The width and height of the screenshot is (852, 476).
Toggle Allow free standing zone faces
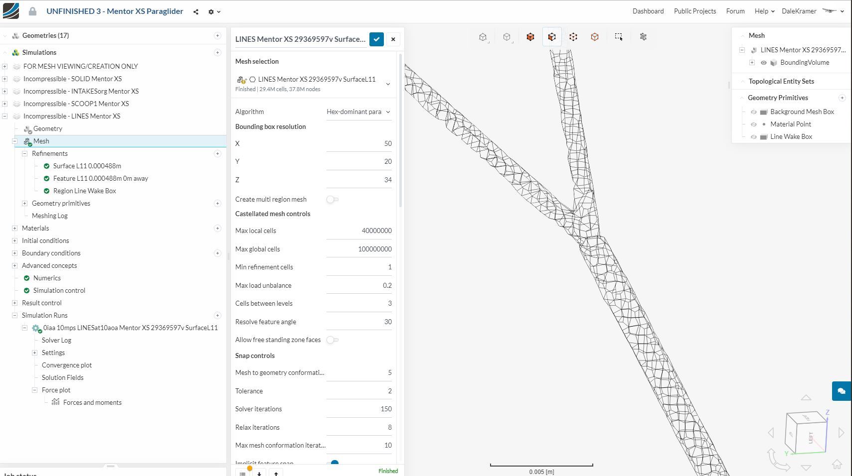click(332, 340)
